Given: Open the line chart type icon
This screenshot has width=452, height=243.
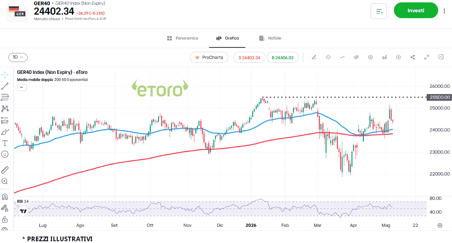Looking at the screenshot, I should coord(342,57).
